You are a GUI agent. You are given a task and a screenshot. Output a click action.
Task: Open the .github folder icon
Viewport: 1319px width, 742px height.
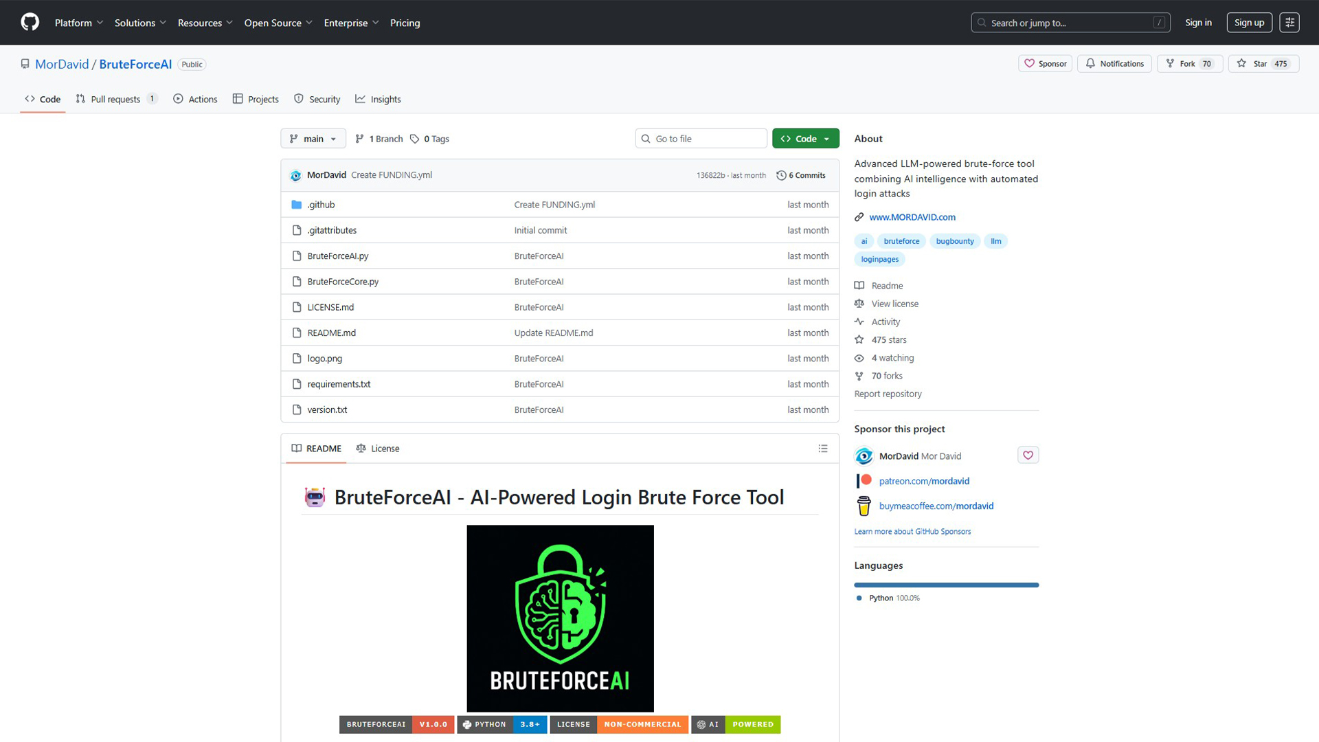point(296,204)
